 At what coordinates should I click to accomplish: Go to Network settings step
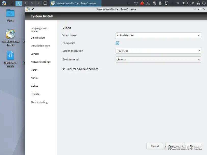pos(40,62)
